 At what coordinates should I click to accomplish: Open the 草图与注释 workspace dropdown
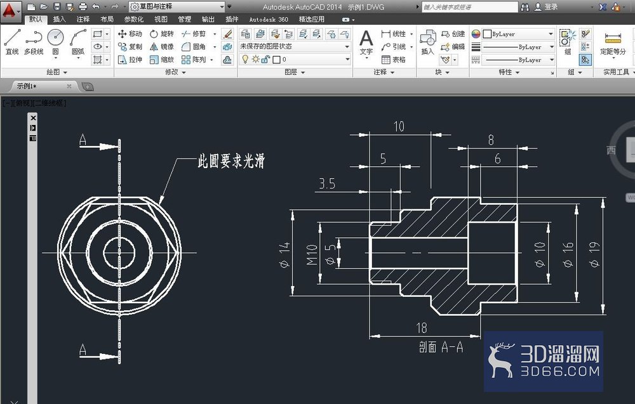tap(177, 6)
